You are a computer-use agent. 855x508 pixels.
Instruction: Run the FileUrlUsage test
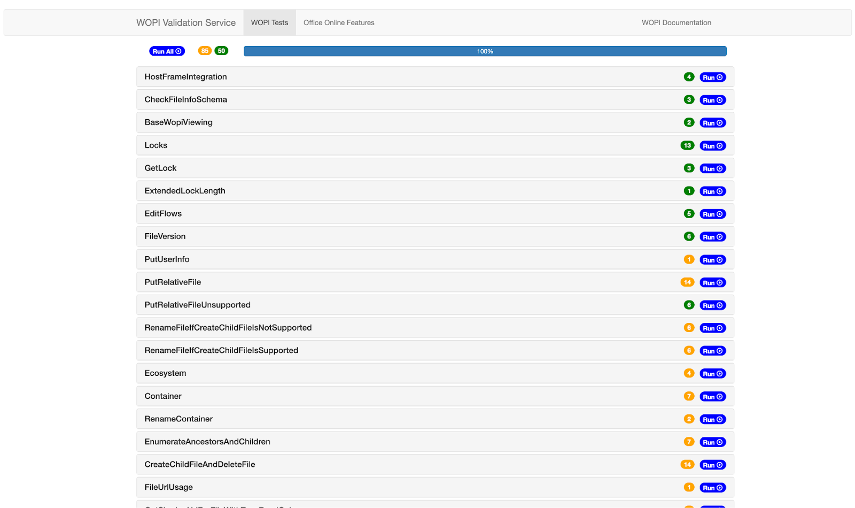click(x=712, y=488)
